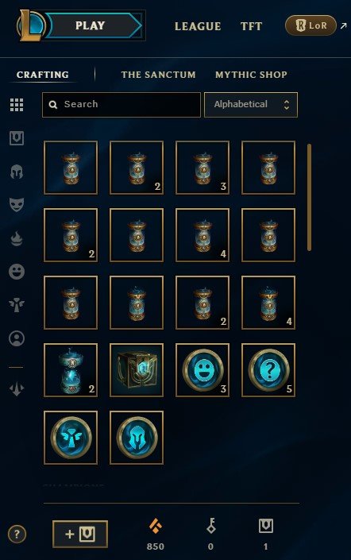Select the ward skins filter icon

[17, 305]
